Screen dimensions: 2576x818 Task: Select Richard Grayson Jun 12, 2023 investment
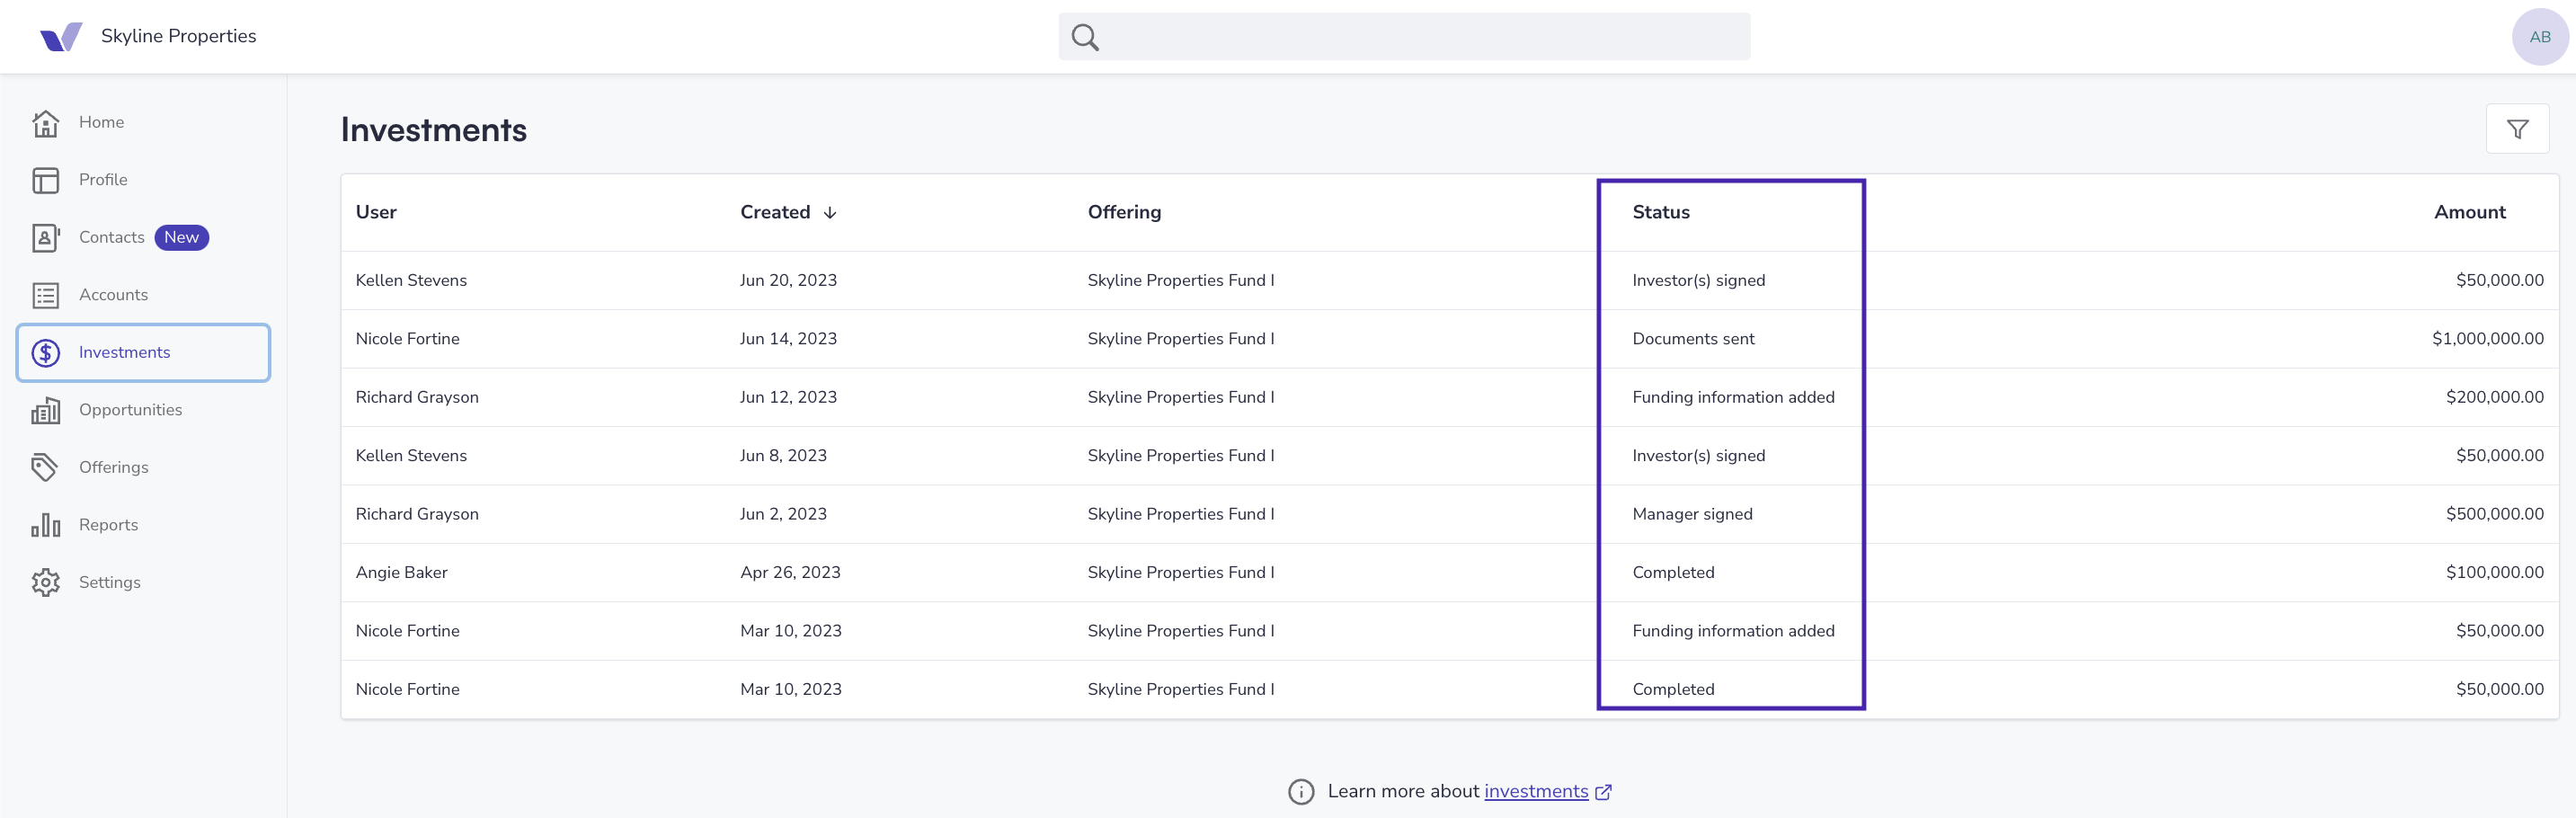pos(1449,397)
